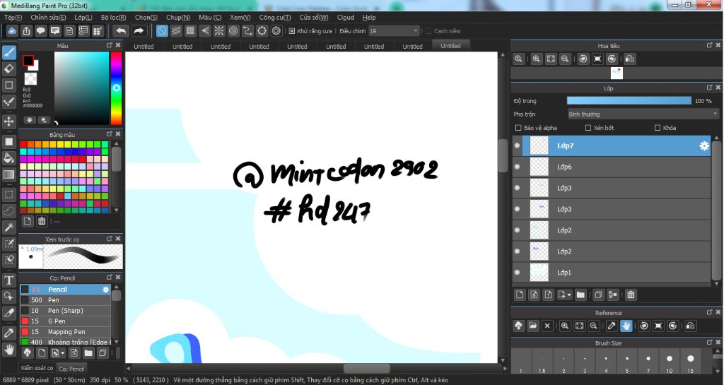Open the Điều chỉnh correction dropdown
Image resolution: width=724 pixels, height=387 pixels.
pos(394,31)
